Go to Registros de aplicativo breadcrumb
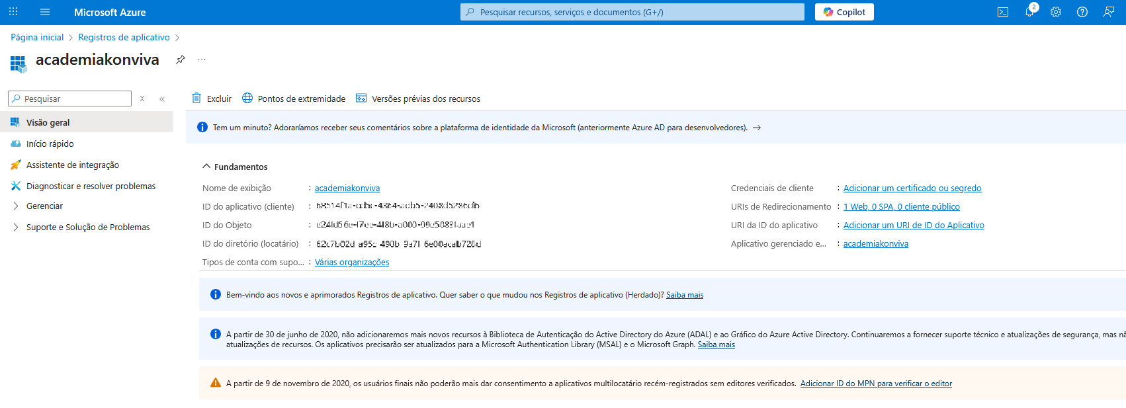Viewport: 1126px width, 408px height. (x=124, y=37)
